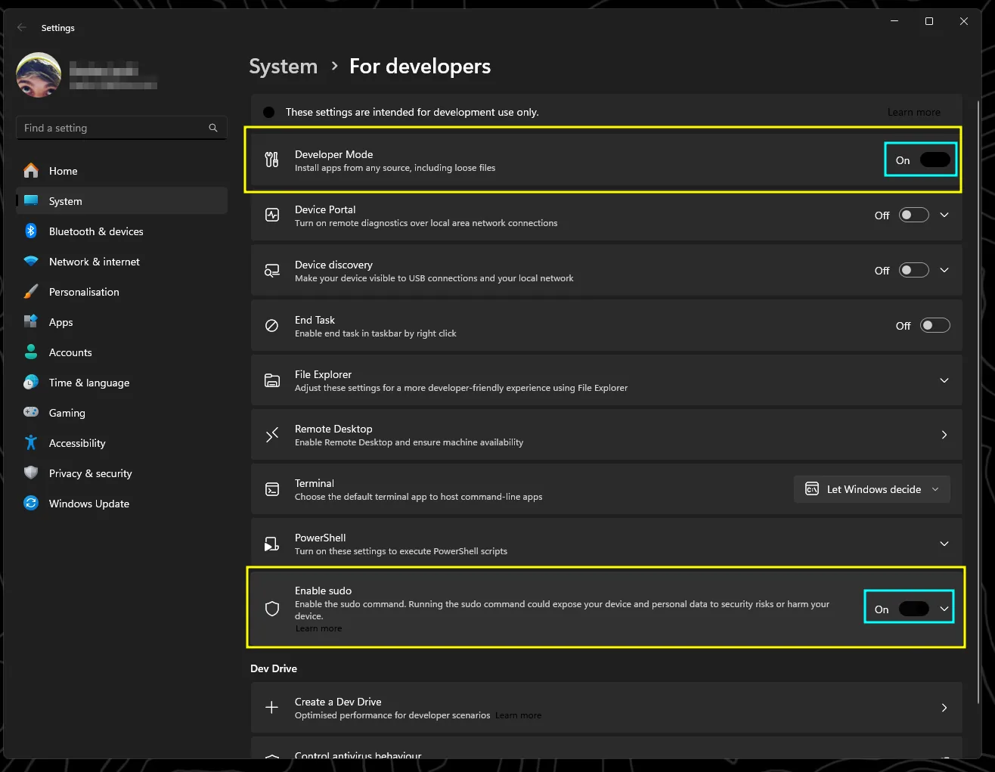Click the Home icon in the sidebar
995x772 pixels.
(x=31, y=171)
